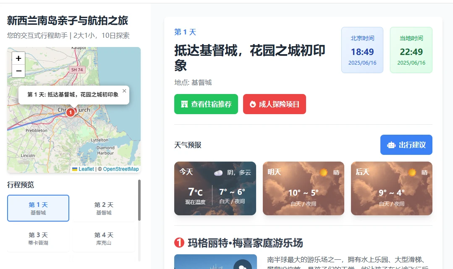The width and height of the screenshot is (453, 269).
Task: Click the red marker 1 on map
Action: [71, 112]
